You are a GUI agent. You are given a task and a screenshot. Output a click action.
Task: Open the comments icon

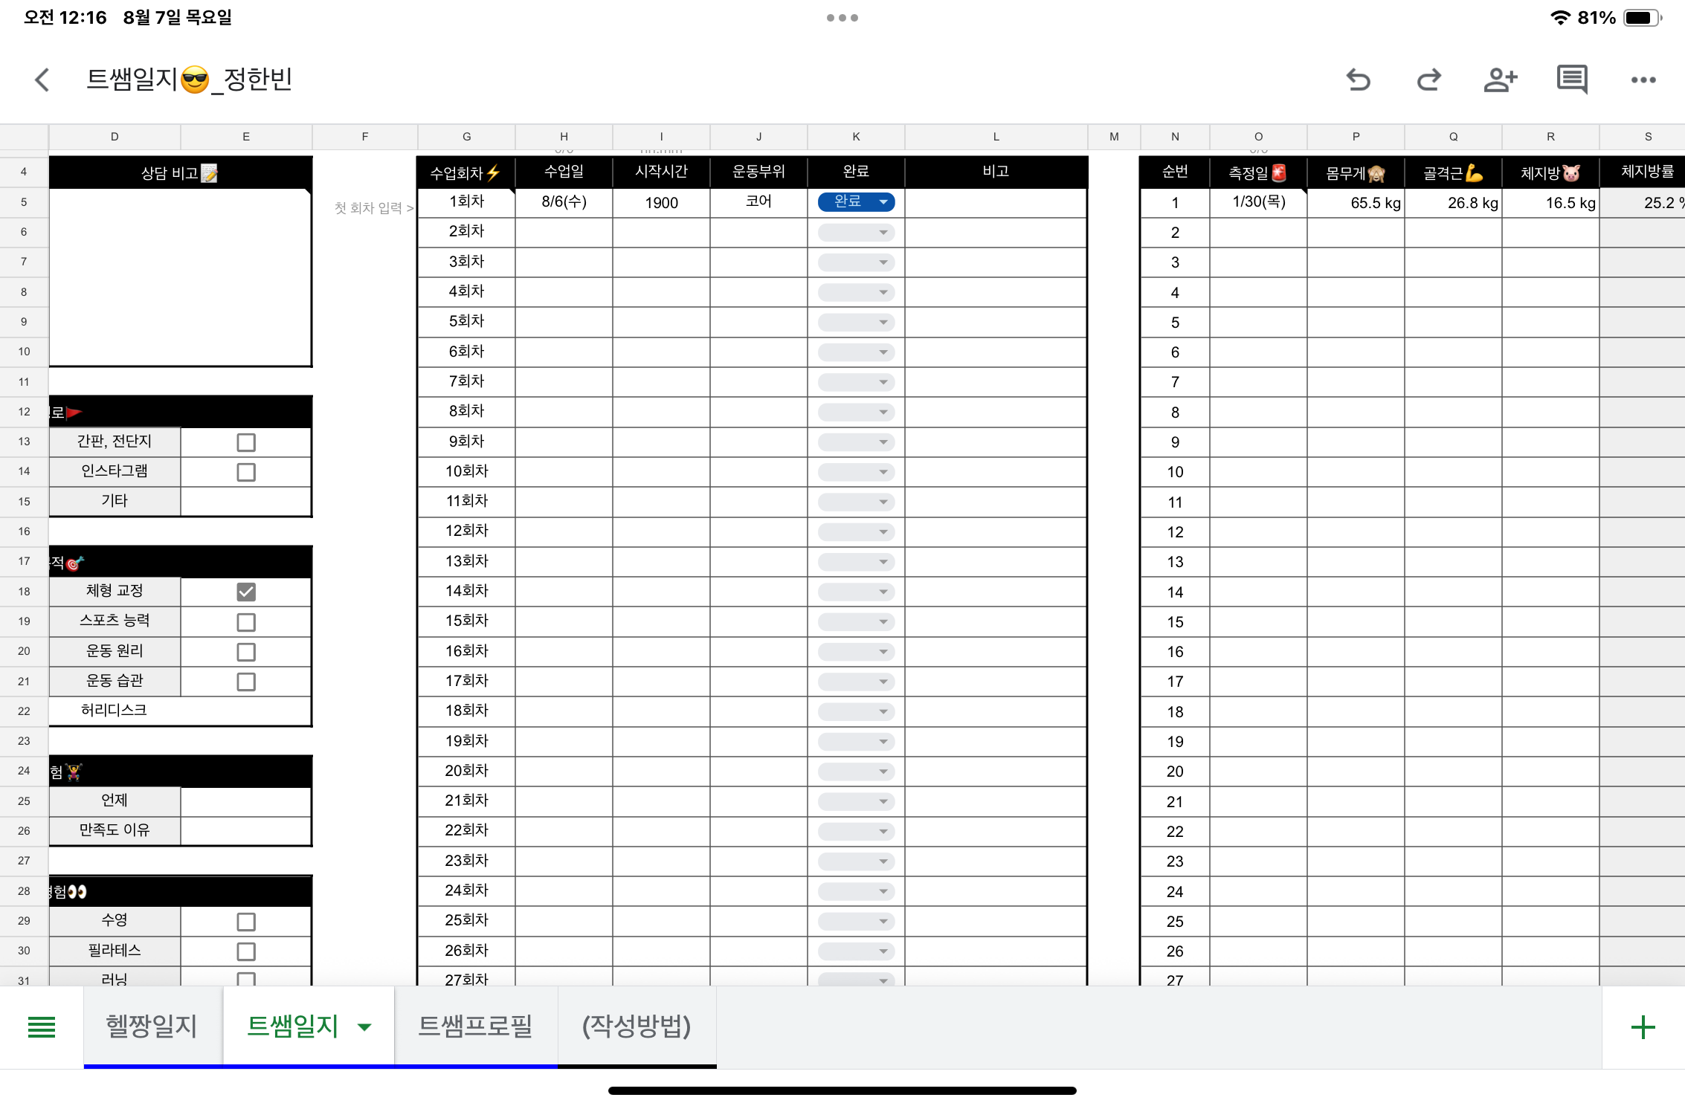1572,80
